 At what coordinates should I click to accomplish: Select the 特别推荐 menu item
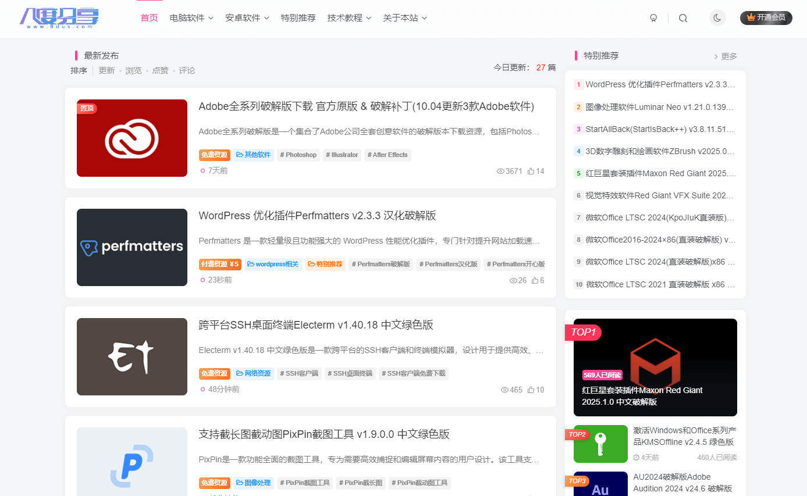coord(298,17)
